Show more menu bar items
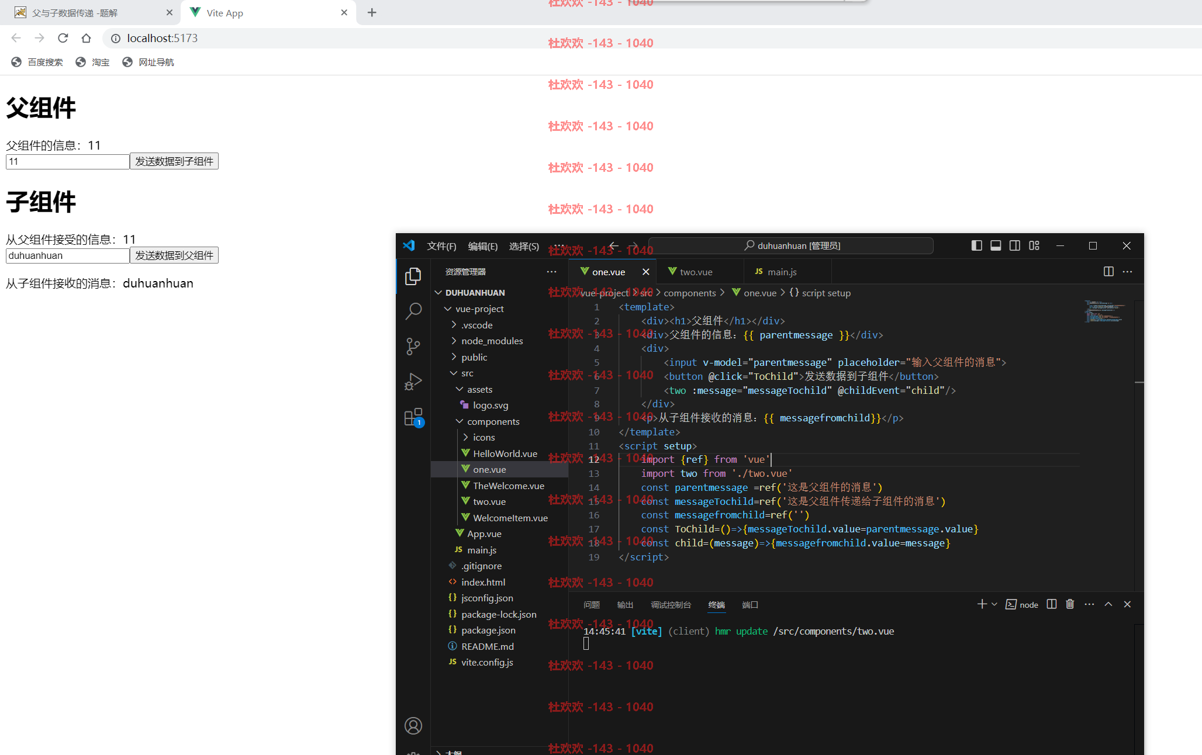1202x755 pixels. (559, 245)
